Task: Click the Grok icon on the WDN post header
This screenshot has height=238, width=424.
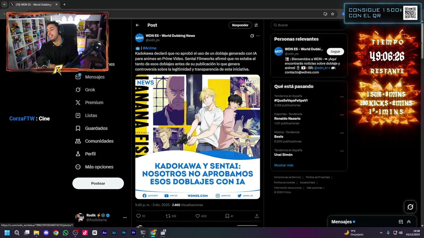Action: click(x=252, y=36)
